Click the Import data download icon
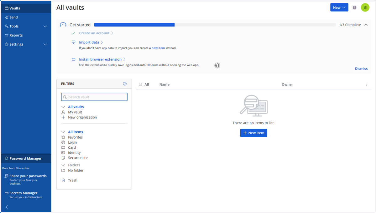The height and width of the screenshot is (213, 376). tap(74, 42)
